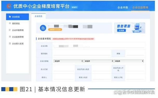Open the third 企业注册地 dropdown

[129, 61]
